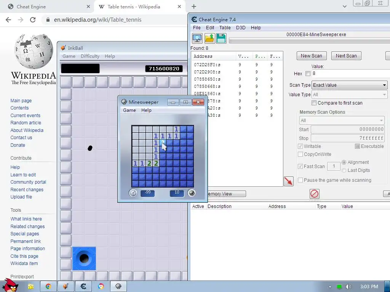The image size is (390, 292).
Task: Open the process selector in Cheat Engine
Action: coord(197,38)
